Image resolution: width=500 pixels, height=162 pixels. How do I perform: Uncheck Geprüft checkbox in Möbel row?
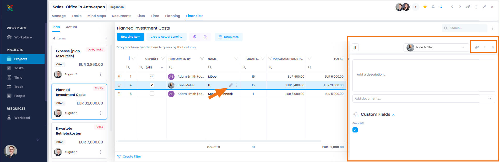(152, 76)
